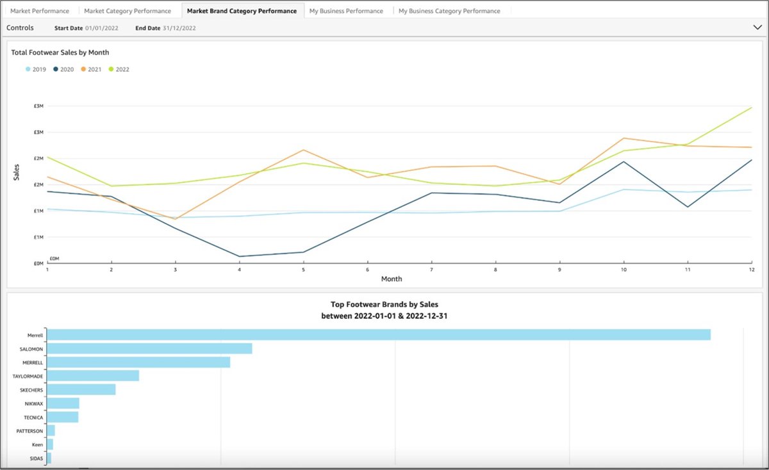Open the Market Performance tab
Image resolution: width=769 pixels, height=470 pixels.
click(x=40, y=11)
